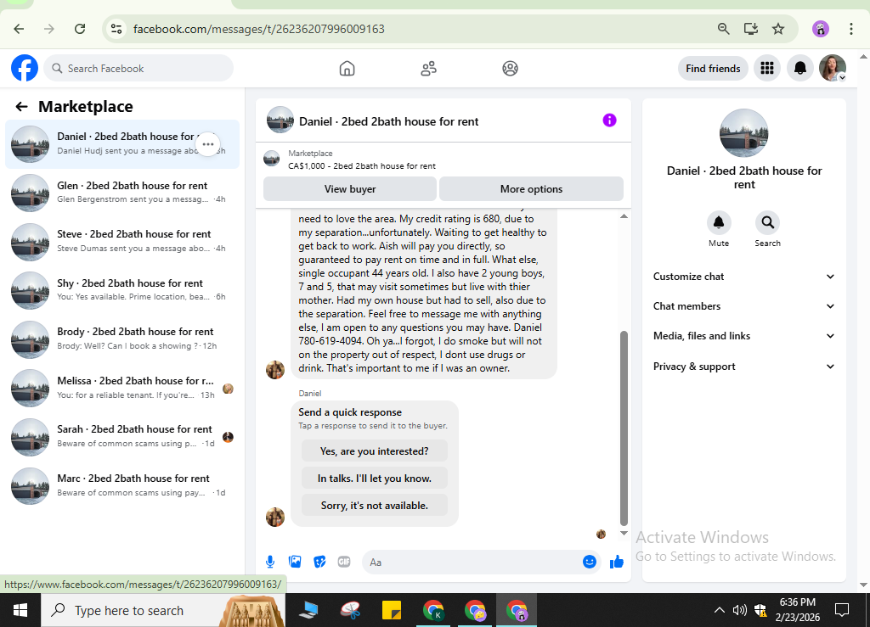Image resolution: width=870 pixels, height=627 pixels.
Task: Open the account profile picture menu
Action: (833, 68)
